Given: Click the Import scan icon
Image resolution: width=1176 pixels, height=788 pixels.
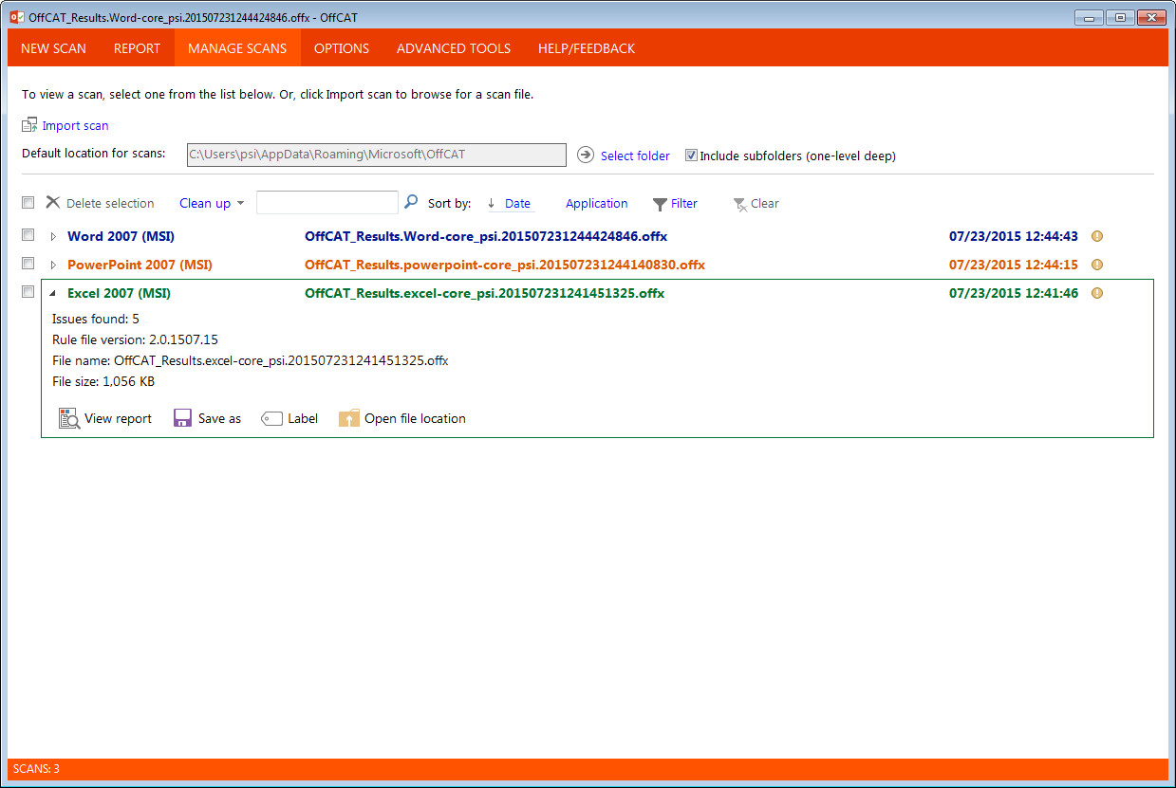Looking at the screenshot, I should pyautogui.click(x=30, y=124).
